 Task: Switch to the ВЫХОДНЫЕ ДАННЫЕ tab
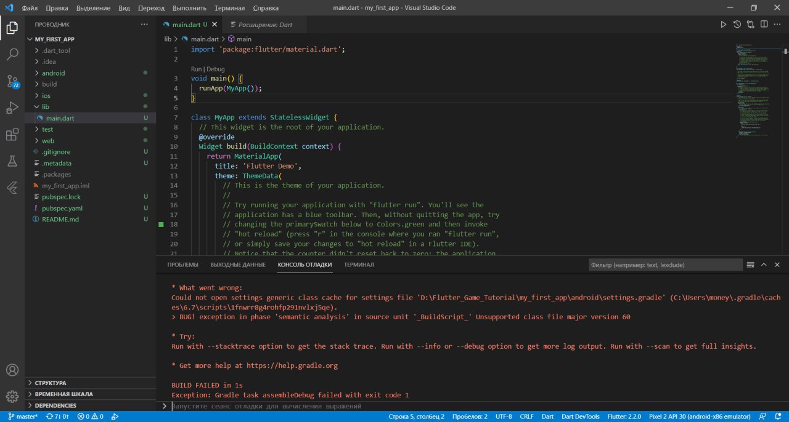coord(238,265)
